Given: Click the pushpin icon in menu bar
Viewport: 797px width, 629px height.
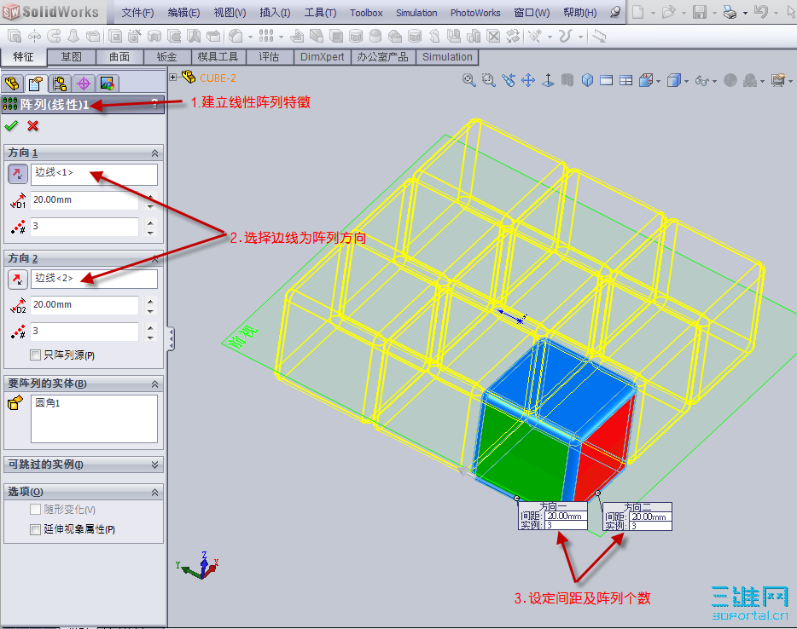Looking at the screenshot, I should pos(615,12).
